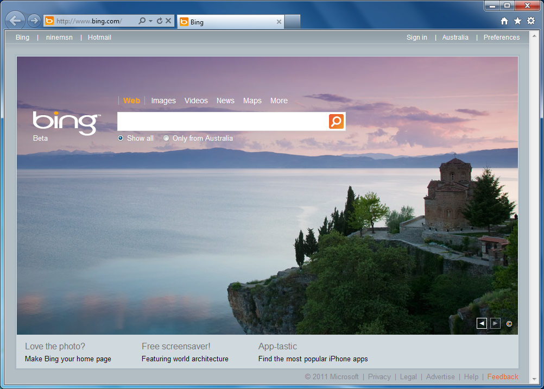Select the Bing browser tab
This screenshot has height=389, width=544.
(230, 22)
